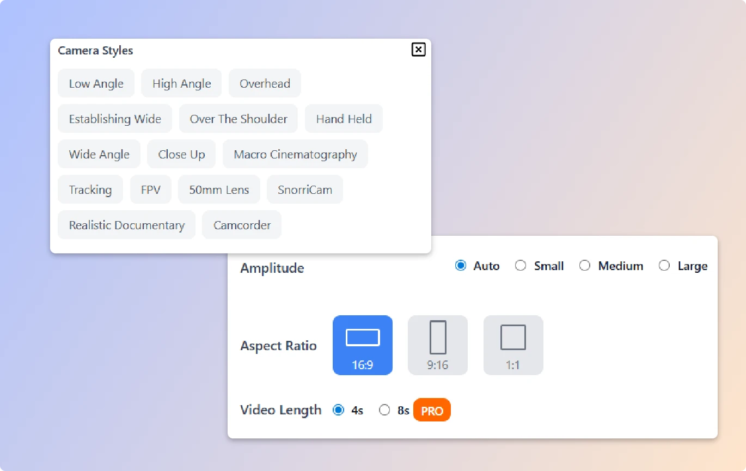Select Establishing Wide style
Viewport: 746px width, 471px height.
click(x=115, y=119)
